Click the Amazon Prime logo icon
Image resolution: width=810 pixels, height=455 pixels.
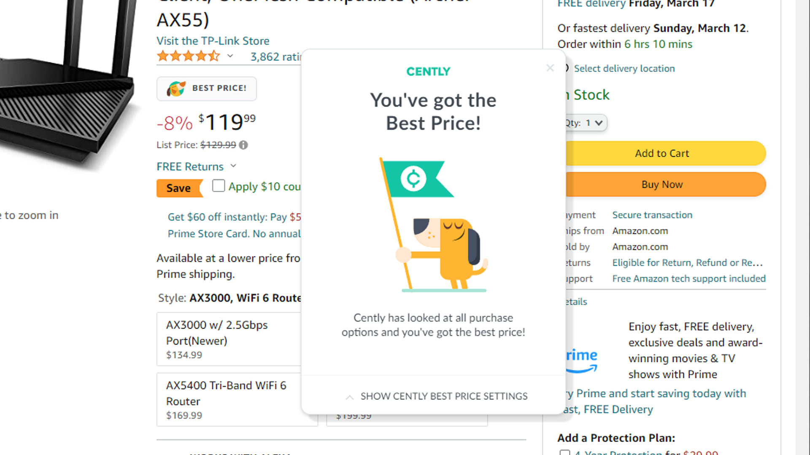(579, 361)
